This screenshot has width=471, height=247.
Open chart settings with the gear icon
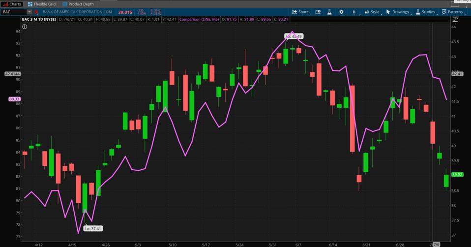tap(341, 12)
